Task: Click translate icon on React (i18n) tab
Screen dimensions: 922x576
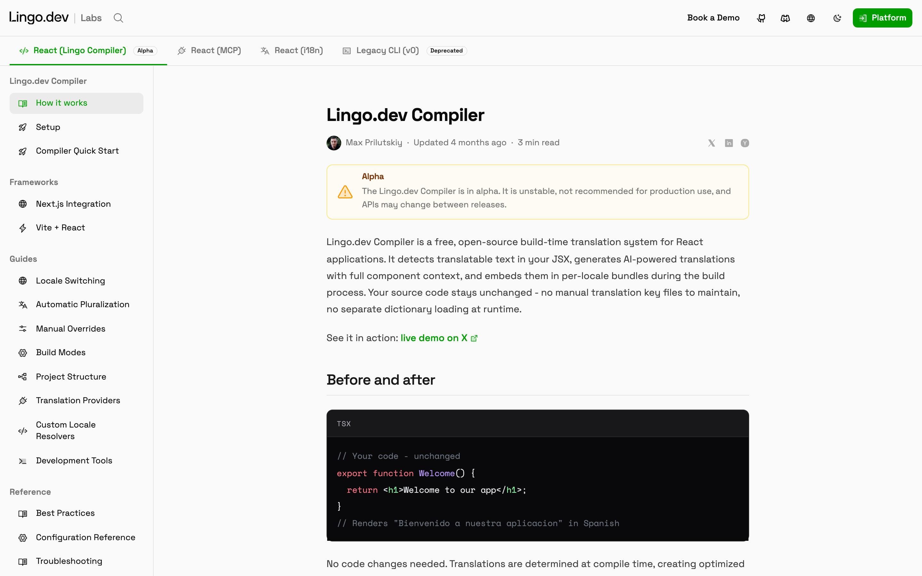Action: click(x=265, y=51)
